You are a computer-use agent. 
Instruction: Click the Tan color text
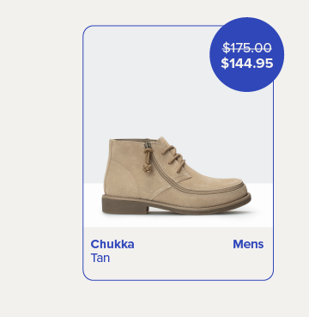coord(100,258)
